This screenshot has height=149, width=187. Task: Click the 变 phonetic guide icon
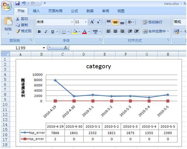(95, 32)
